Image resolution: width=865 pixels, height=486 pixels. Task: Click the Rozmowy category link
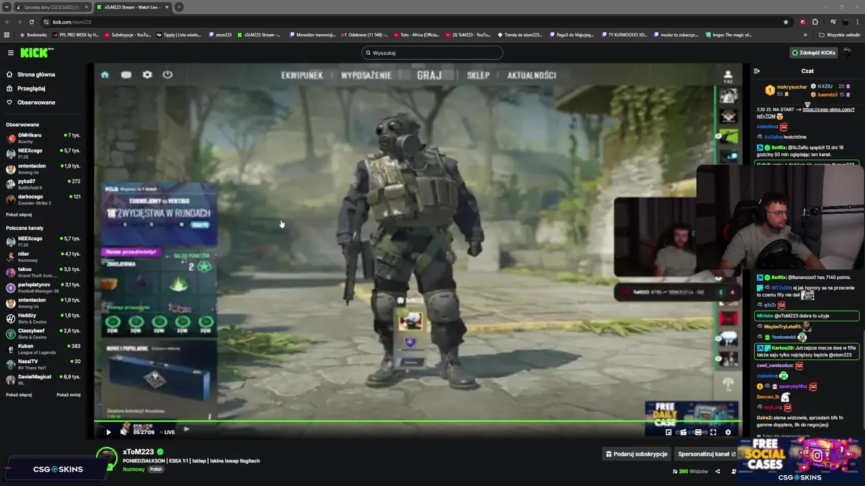[x=133, y=469]
